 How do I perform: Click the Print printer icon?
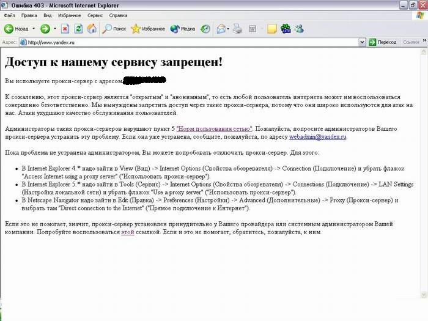coord(238,29)
